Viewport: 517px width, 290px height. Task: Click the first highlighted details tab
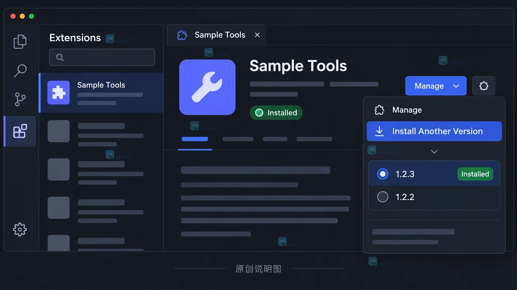click(195, 139)
